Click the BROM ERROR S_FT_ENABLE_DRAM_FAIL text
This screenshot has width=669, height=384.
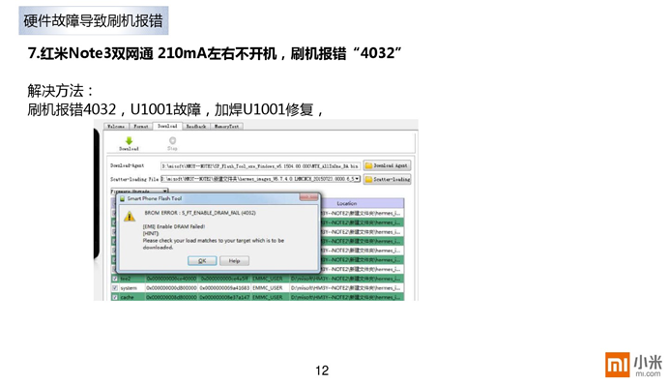200,213
